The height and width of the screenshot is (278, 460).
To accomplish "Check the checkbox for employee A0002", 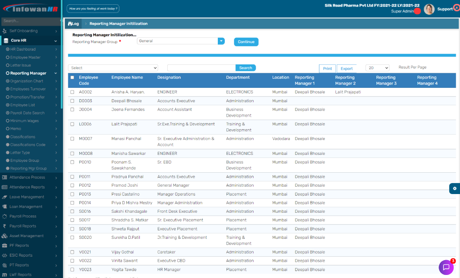I will [72, 92].
